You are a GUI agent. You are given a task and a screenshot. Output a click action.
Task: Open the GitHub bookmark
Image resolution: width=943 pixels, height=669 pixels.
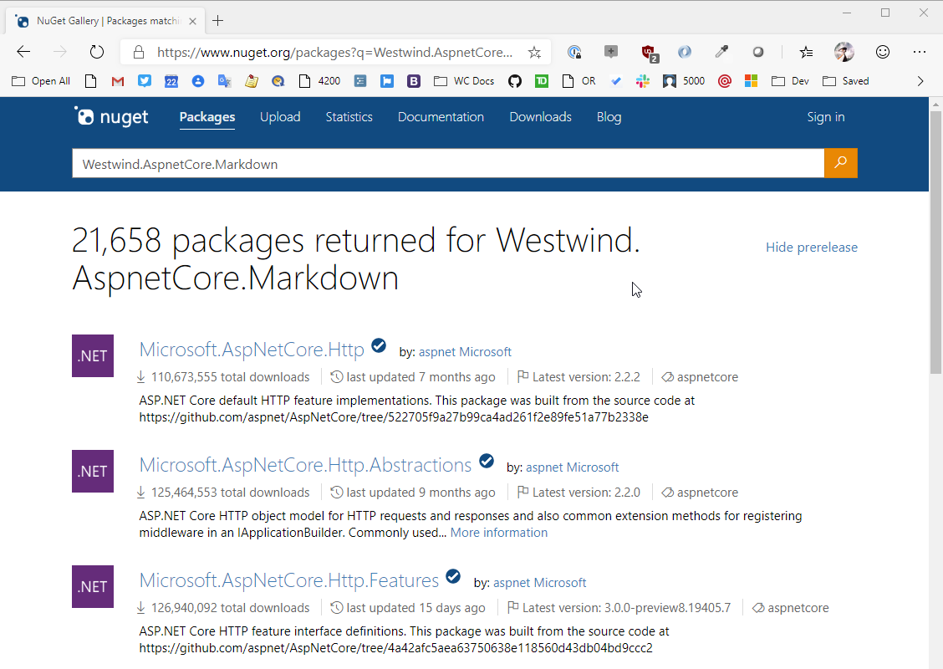[x=515, y=81]
